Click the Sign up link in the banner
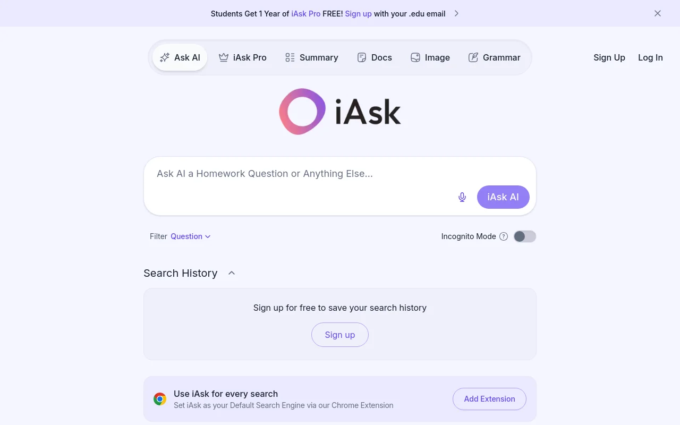This screenshot has width=680, height=425. (358, 13)
